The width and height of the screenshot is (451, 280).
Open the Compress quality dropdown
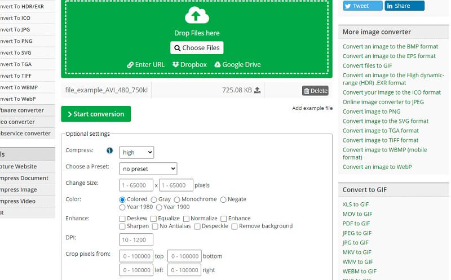136,152
